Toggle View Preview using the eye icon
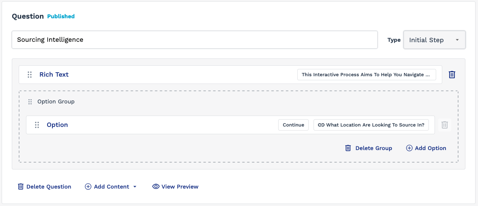 click(x=156, y=187)
